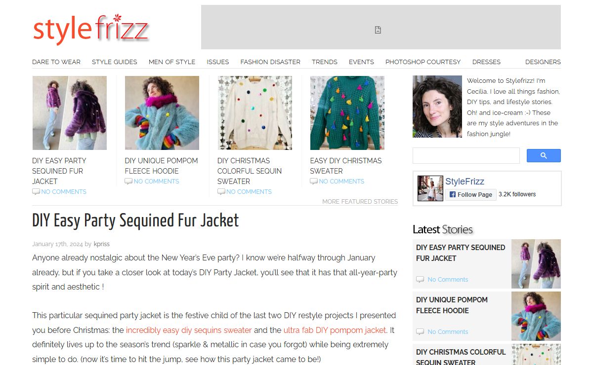Click comment bubble under DIY Unique Pompom Fleece Hoodie

tap(128, 182)
